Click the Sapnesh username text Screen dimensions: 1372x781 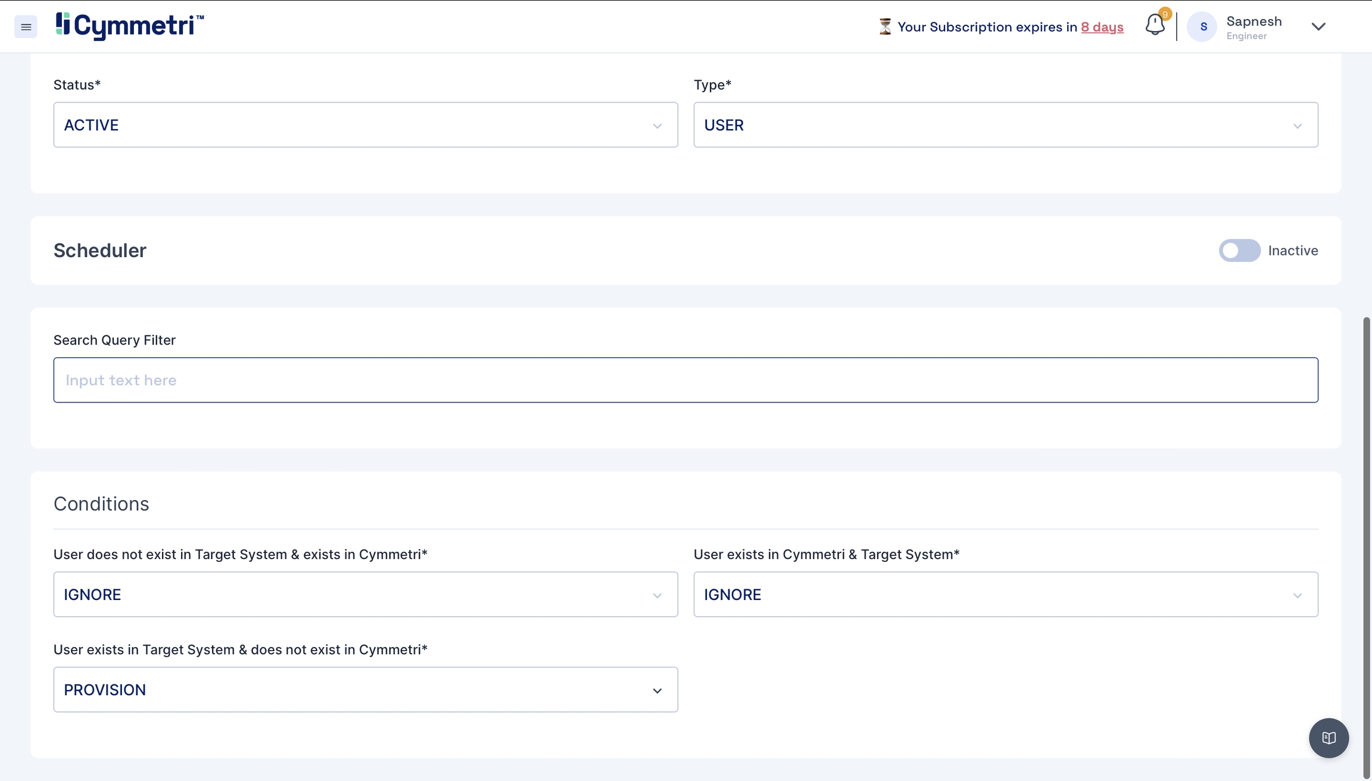tap(1254, 21)
